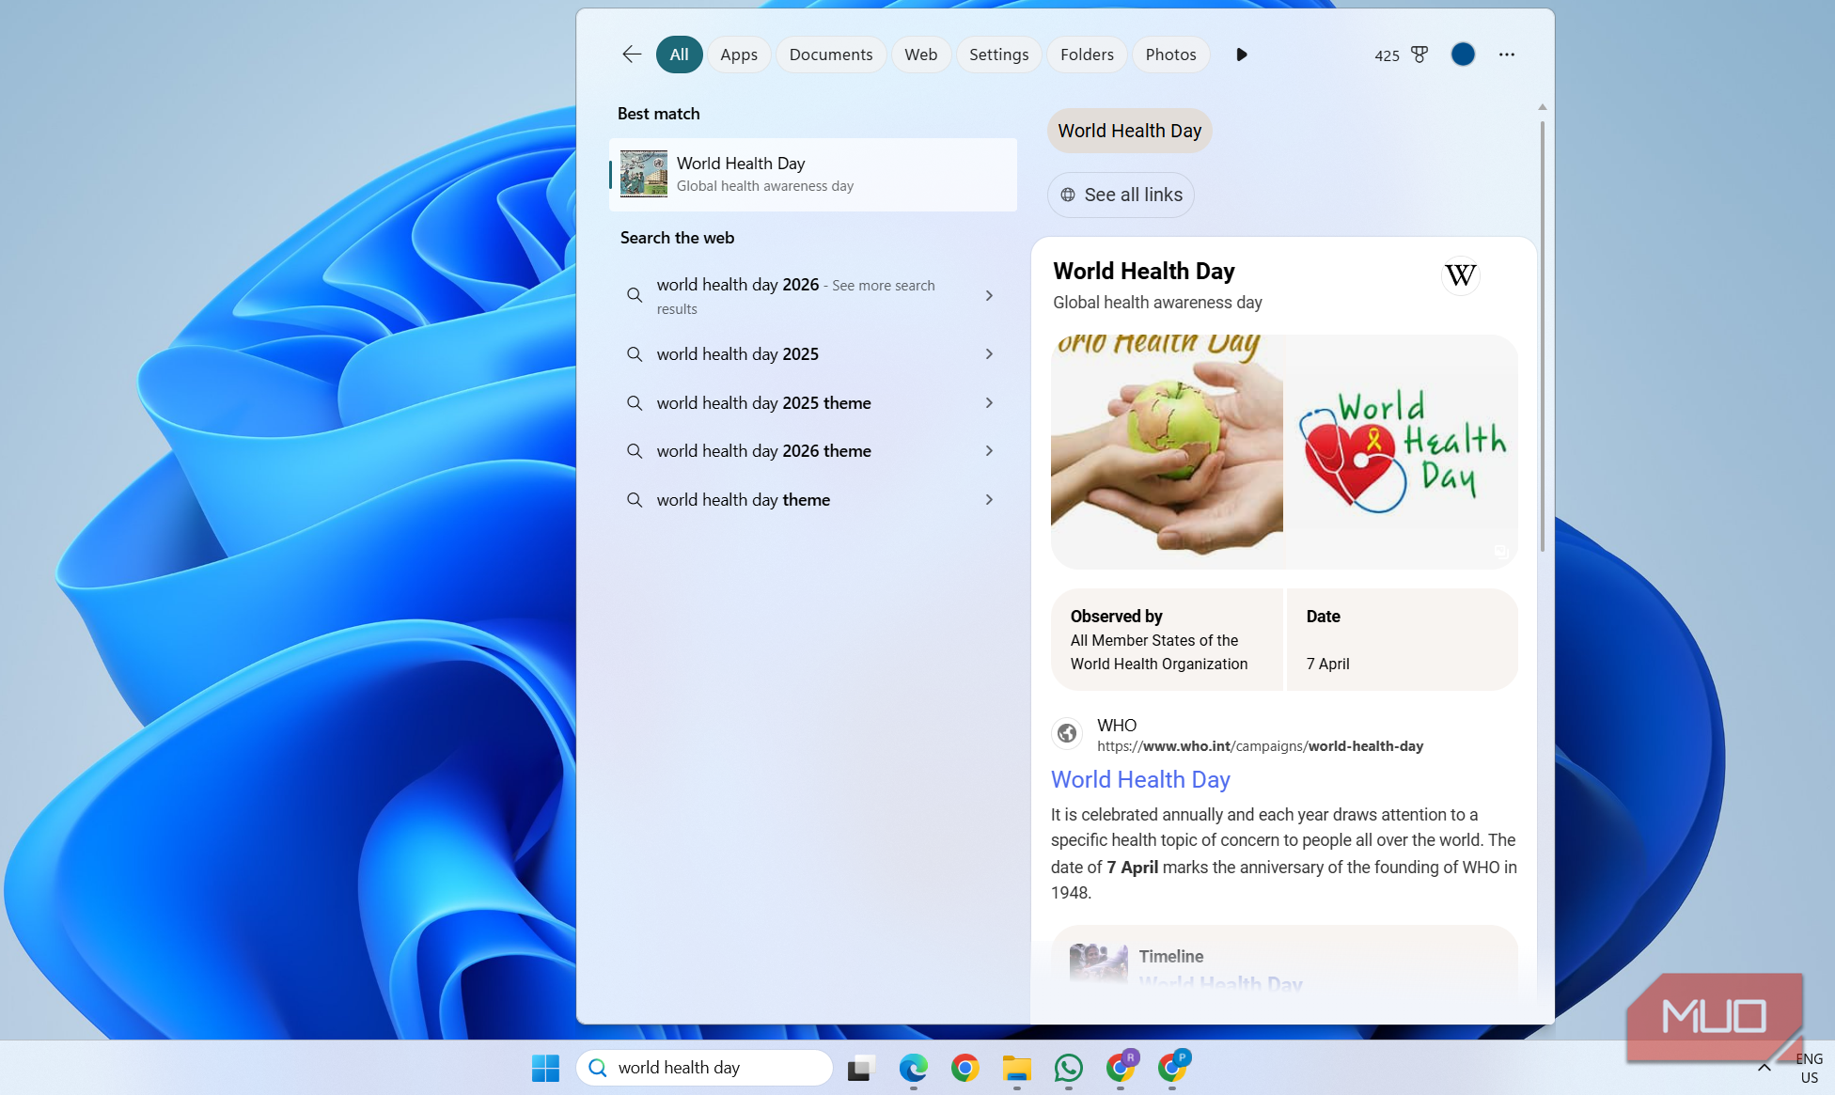The width and height of the screenshot is (1835, 1095).
Task: Switch to the Photos filter tab
Action: (1170, 55)
